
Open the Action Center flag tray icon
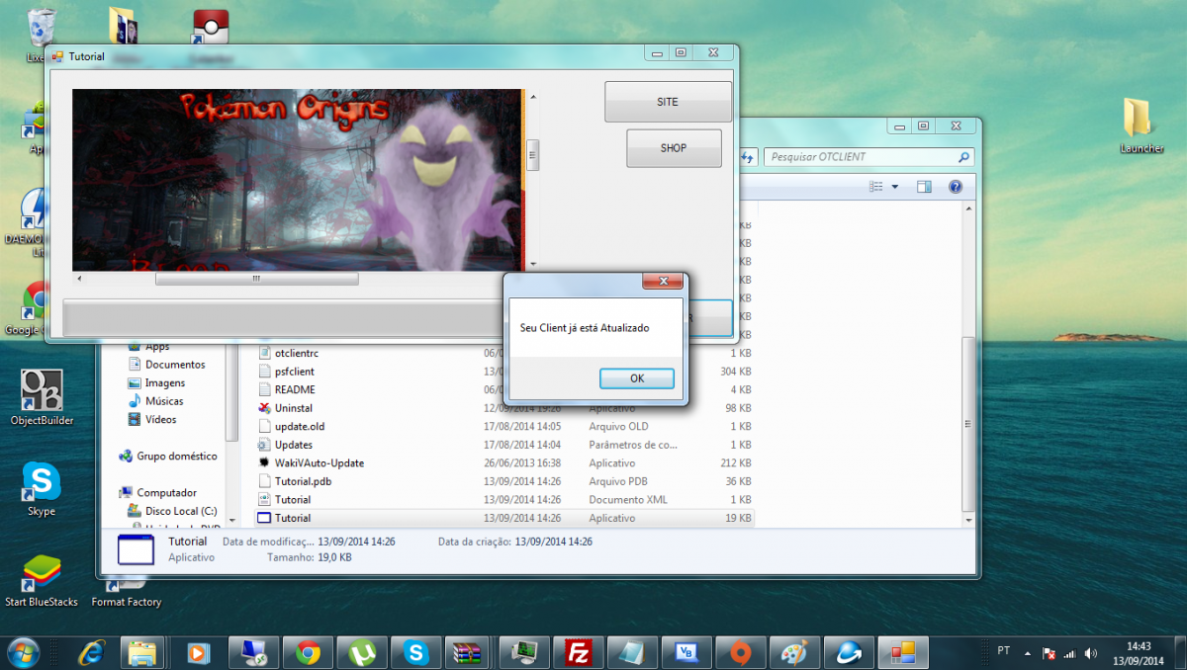click(1050, 653)
